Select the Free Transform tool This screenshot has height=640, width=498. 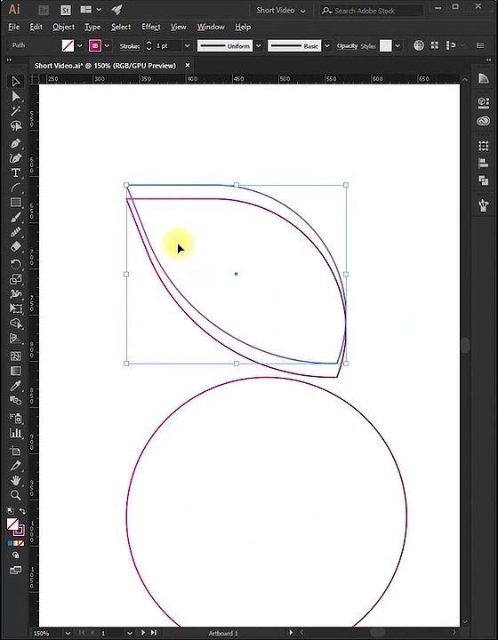tap(15, 308)
